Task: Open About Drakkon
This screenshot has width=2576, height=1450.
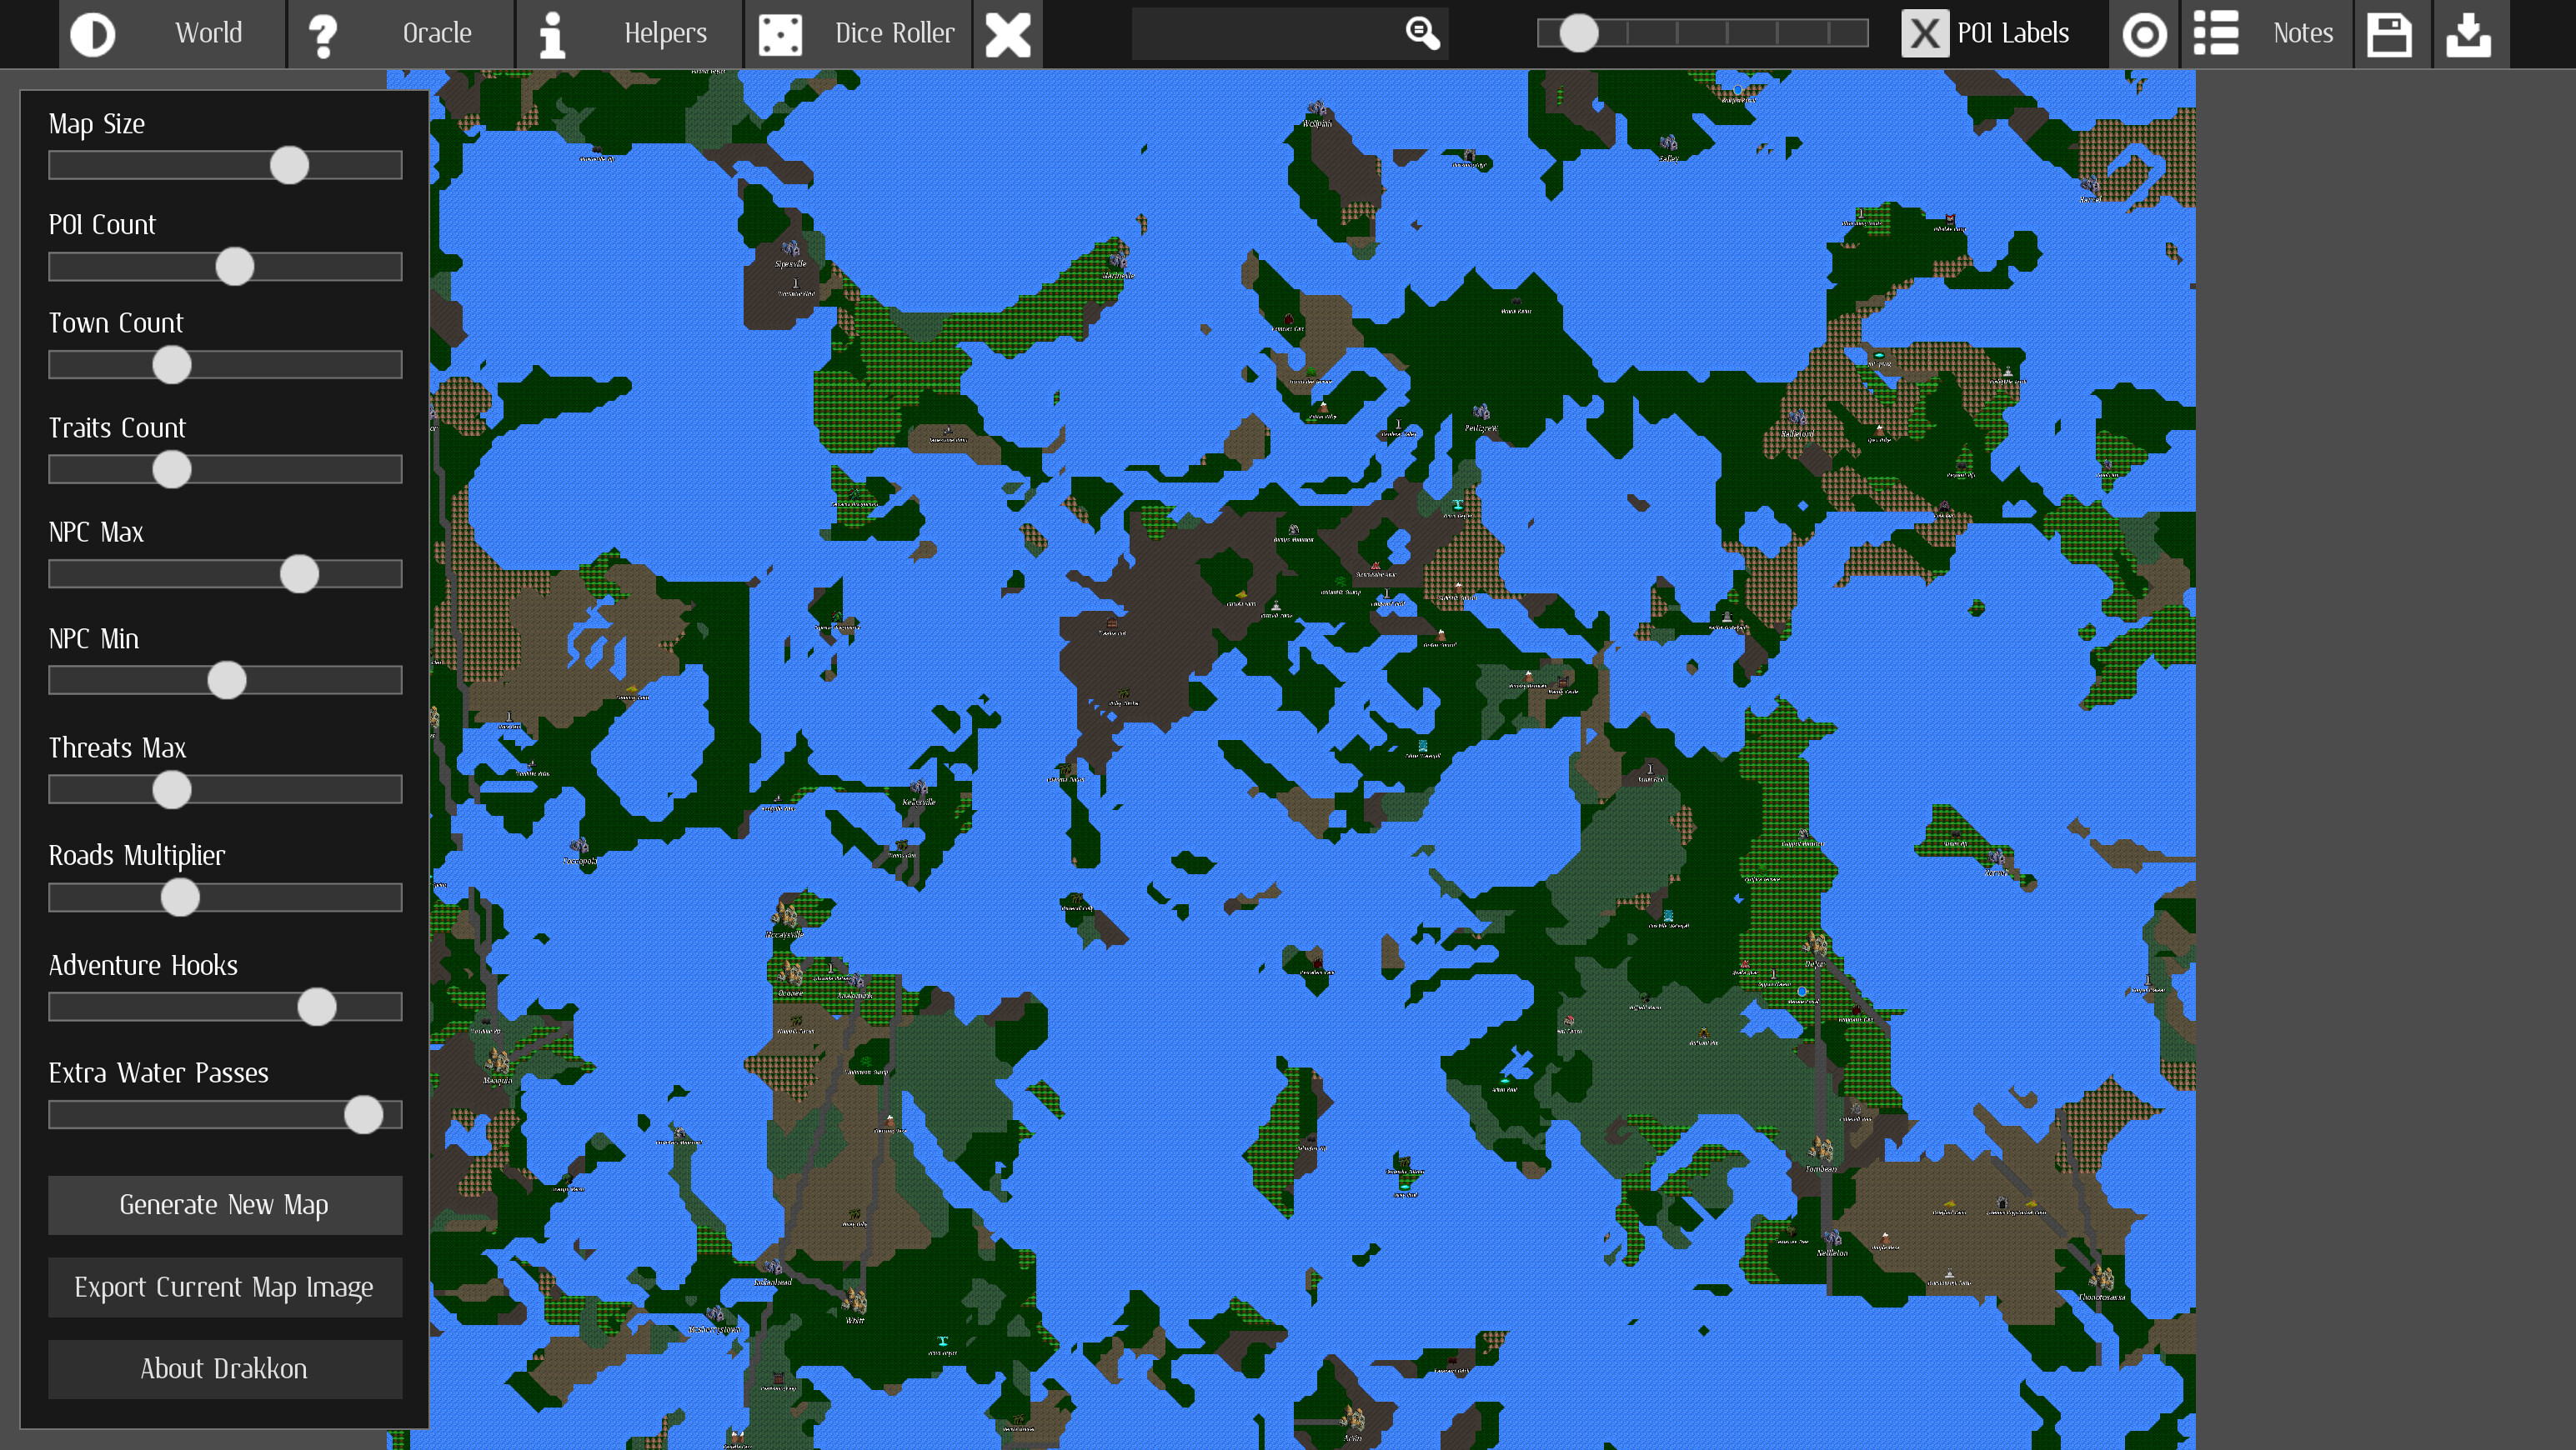Action: (x=224, y=1369)
